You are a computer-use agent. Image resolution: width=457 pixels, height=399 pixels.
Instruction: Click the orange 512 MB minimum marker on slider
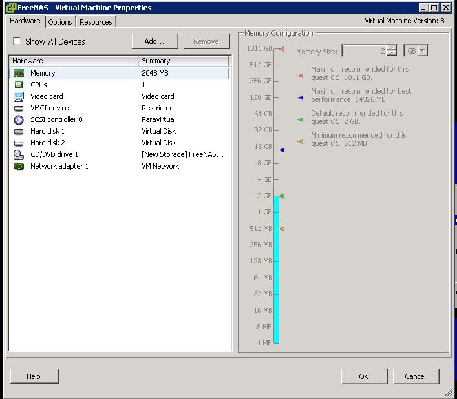(x=282, y=229)
